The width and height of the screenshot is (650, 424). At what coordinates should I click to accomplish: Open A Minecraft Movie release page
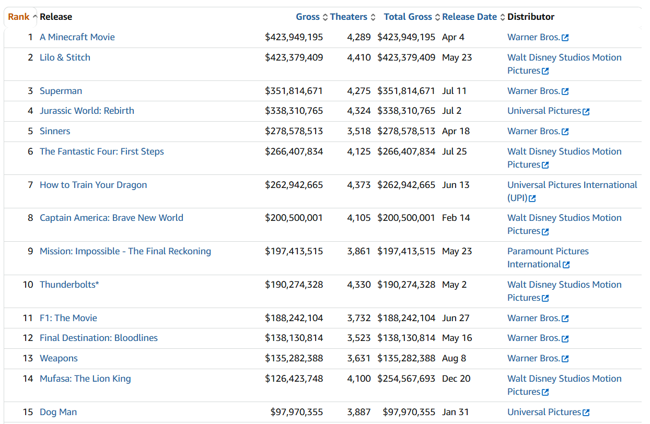point(77,37)
